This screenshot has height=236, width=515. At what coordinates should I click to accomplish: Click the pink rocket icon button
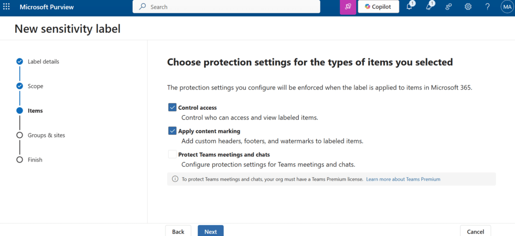point(348,7)
